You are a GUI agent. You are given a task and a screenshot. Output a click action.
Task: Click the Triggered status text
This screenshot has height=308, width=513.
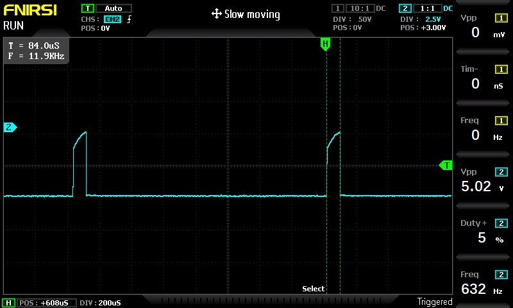click(x=435, y=302)
